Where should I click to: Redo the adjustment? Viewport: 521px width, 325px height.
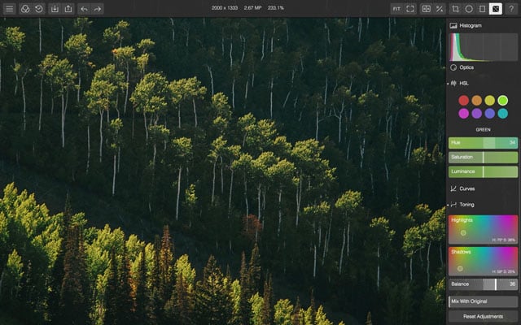coord(98,9)
